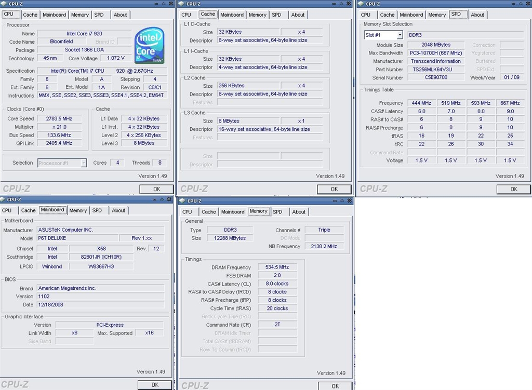Screen dimensions: 532x390
Task: Click CPU-Z title icon in CPU tab window
Action: pyautogui.click(x=4, y=4)
